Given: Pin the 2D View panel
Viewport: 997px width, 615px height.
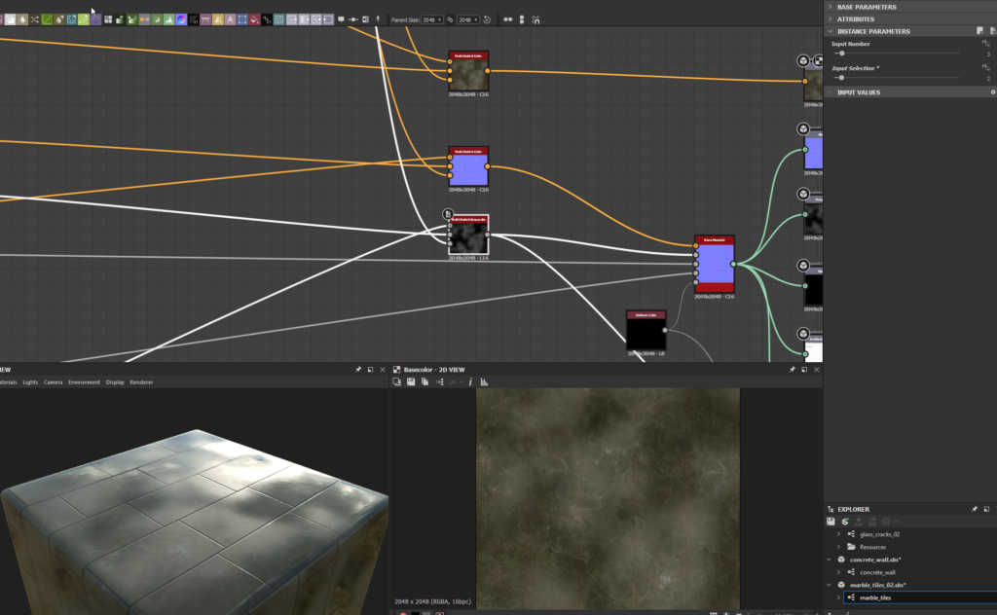Looking at the screenshot, I should 792,370.
